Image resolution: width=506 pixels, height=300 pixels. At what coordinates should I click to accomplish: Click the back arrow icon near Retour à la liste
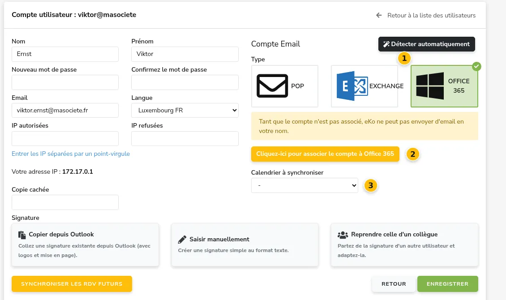click(379, 15)
